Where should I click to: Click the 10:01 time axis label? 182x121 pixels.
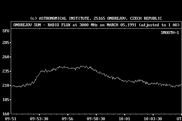124,118
